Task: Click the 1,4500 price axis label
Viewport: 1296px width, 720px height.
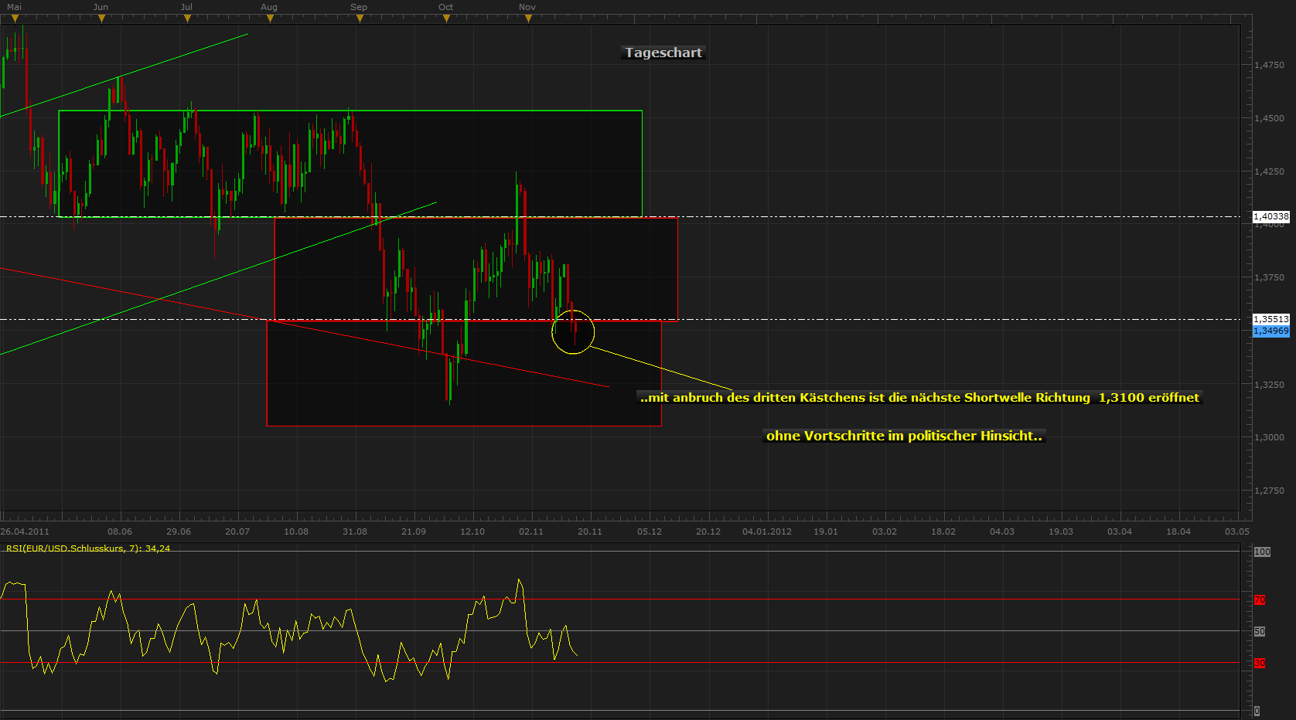Action: point(1269,118)
